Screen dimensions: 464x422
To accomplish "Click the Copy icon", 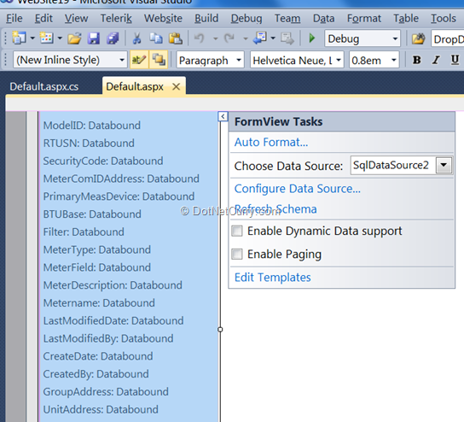I will click(x=156, y=38).
